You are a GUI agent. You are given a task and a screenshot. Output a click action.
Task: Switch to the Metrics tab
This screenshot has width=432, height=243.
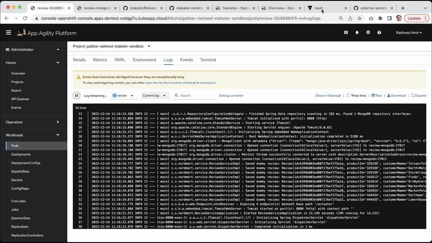(100, 60)
